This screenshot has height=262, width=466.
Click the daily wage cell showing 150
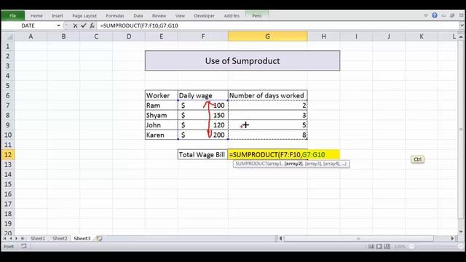203,115
